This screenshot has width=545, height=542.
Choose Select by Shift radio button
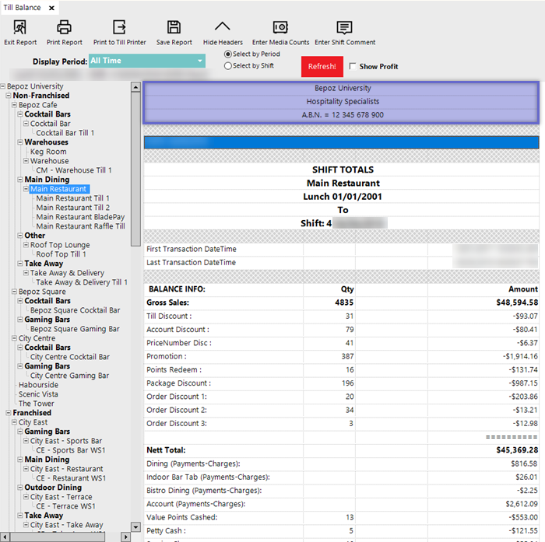click(x=228, y=66)
